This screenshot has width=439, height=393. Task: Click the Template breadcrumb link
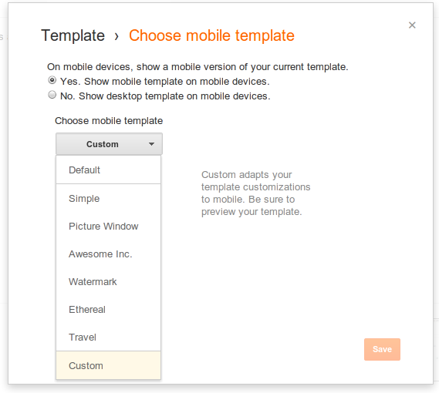pyautogui.click(x=73, y=35)
